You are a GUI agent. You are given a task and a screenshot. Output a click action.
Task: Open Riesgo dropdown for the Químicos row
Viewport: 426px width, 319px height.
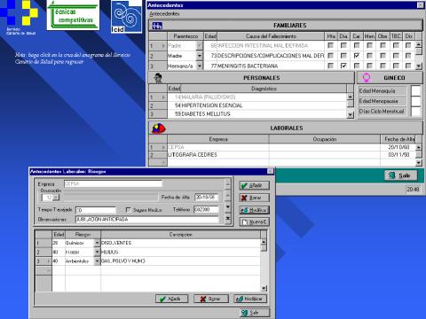click(x=97, y=243)
